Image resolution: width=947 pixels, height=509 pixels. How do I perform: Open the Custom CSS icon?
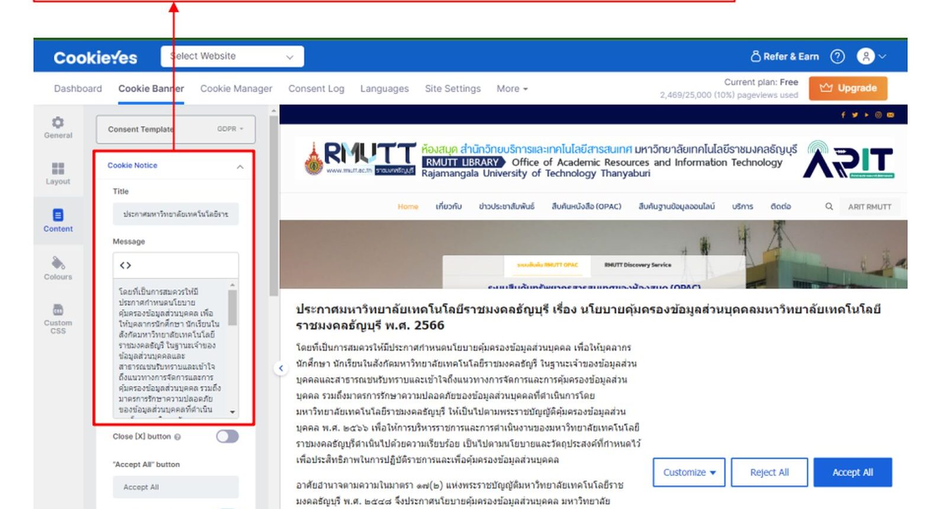(57, 310)
